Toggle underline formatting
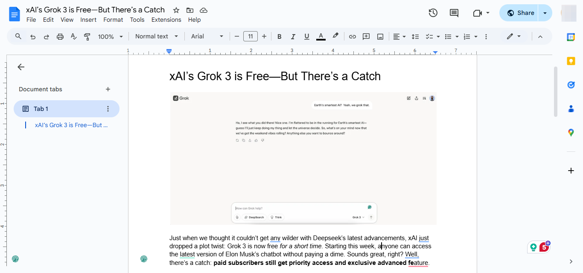Image resolution: width=583 pixels, height=273 pixels. [x=306, y=37]
